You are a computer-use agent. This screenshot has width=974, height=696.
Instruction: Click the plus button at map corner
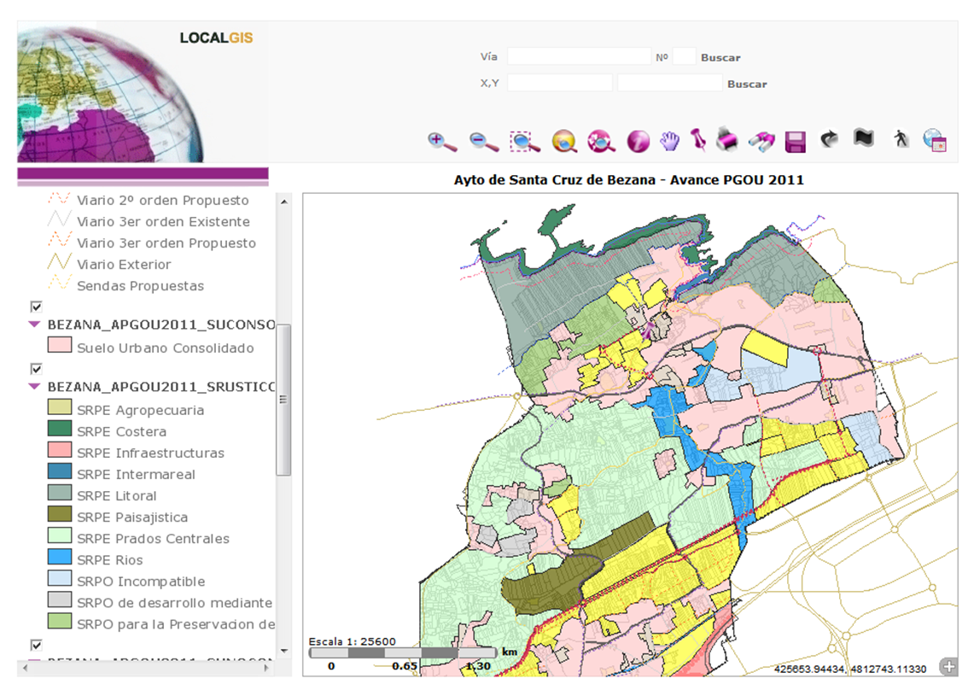948,667
